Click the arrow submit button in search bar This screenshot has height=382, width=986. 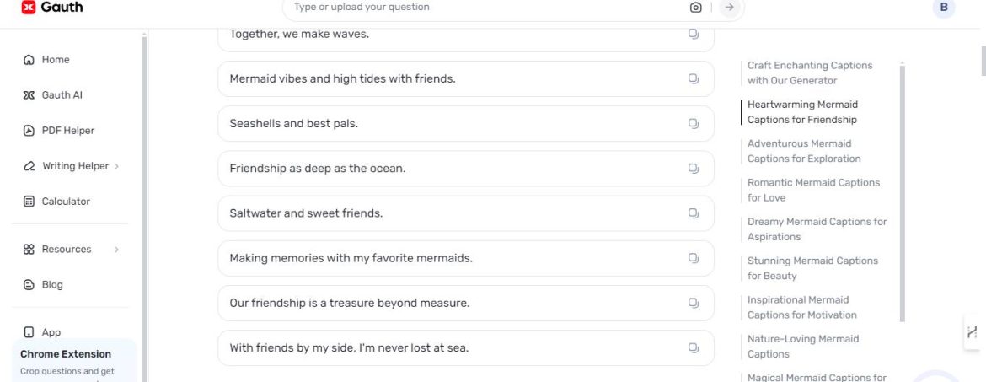[x=730, y=8]
